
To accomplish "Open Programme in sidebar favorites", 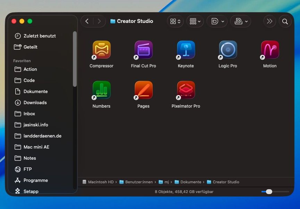I will [35, 180].
